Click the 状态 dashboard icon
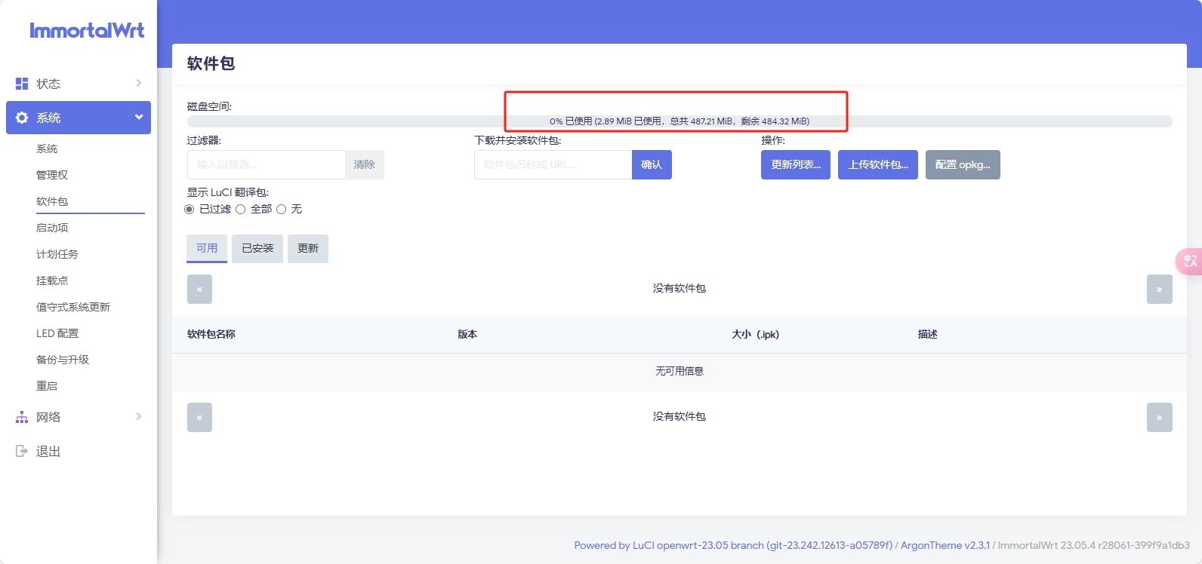 [22, 84]
